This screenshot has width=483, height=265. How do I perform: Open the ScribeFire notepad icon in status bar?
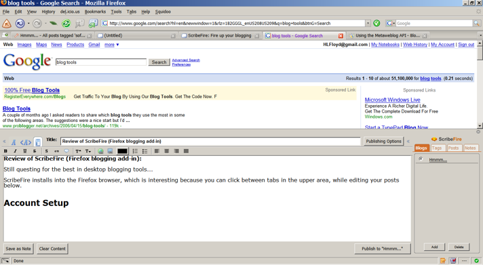pyautogui.click(x=443, y=261)
